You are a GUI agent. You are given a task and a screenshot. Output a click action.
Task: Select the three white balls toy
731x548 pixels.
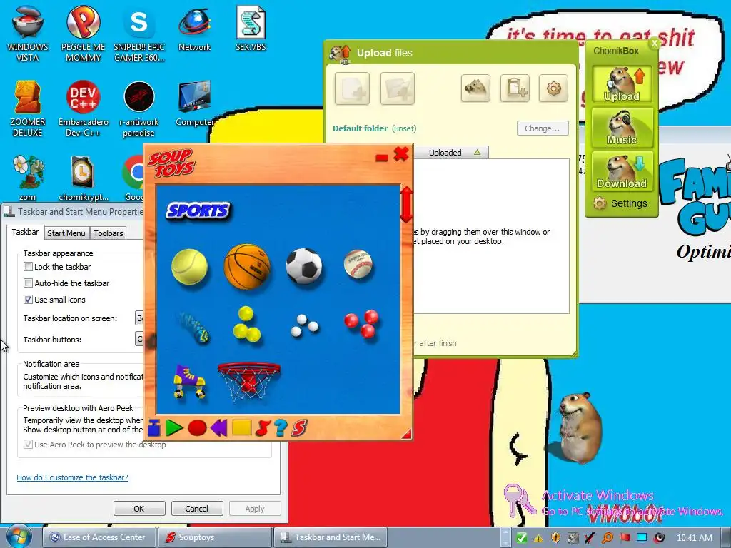304,325
